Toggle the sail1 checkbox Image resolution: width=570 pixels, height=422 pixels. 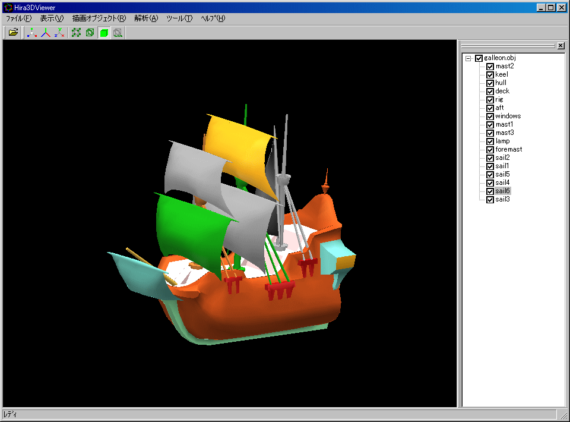[490, 166]
